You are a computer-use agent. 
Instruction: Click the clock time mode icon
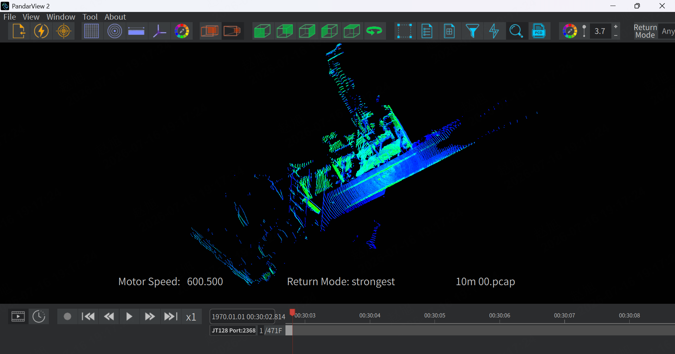point(39,316)
